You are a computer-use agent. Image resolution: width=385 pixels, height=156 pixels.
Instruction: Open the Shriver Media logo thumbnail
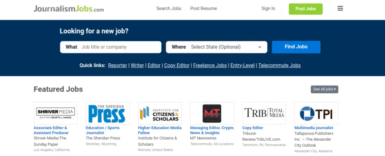click(56, 113)
